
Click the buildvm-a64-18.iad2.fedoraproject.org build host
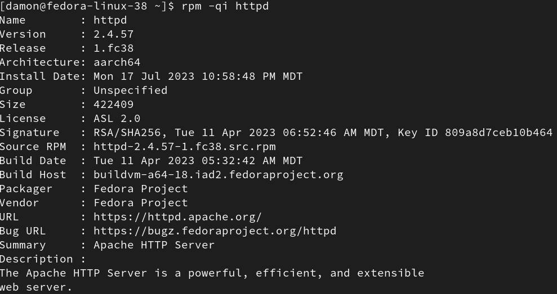(219, 175)
